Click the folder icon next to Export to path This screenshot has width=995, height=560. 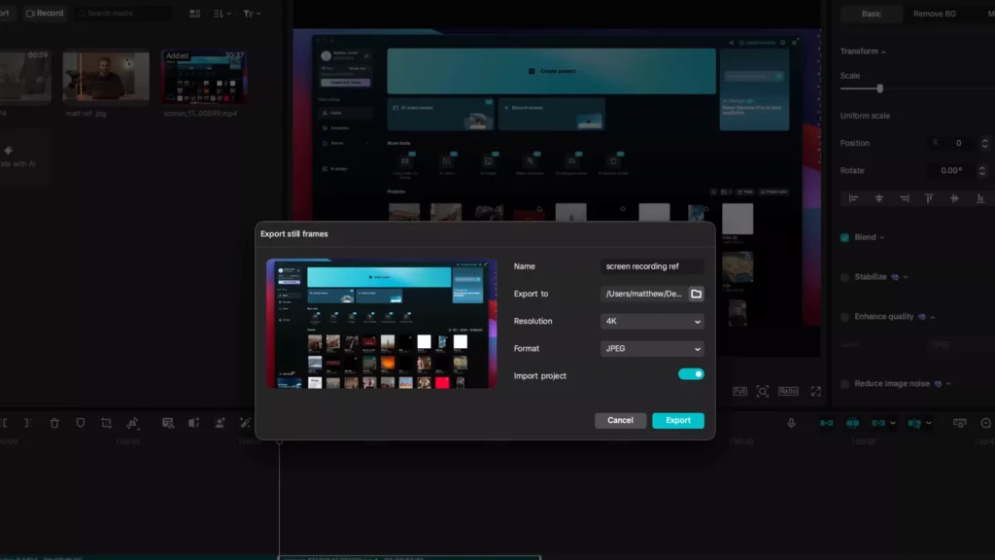697,294
